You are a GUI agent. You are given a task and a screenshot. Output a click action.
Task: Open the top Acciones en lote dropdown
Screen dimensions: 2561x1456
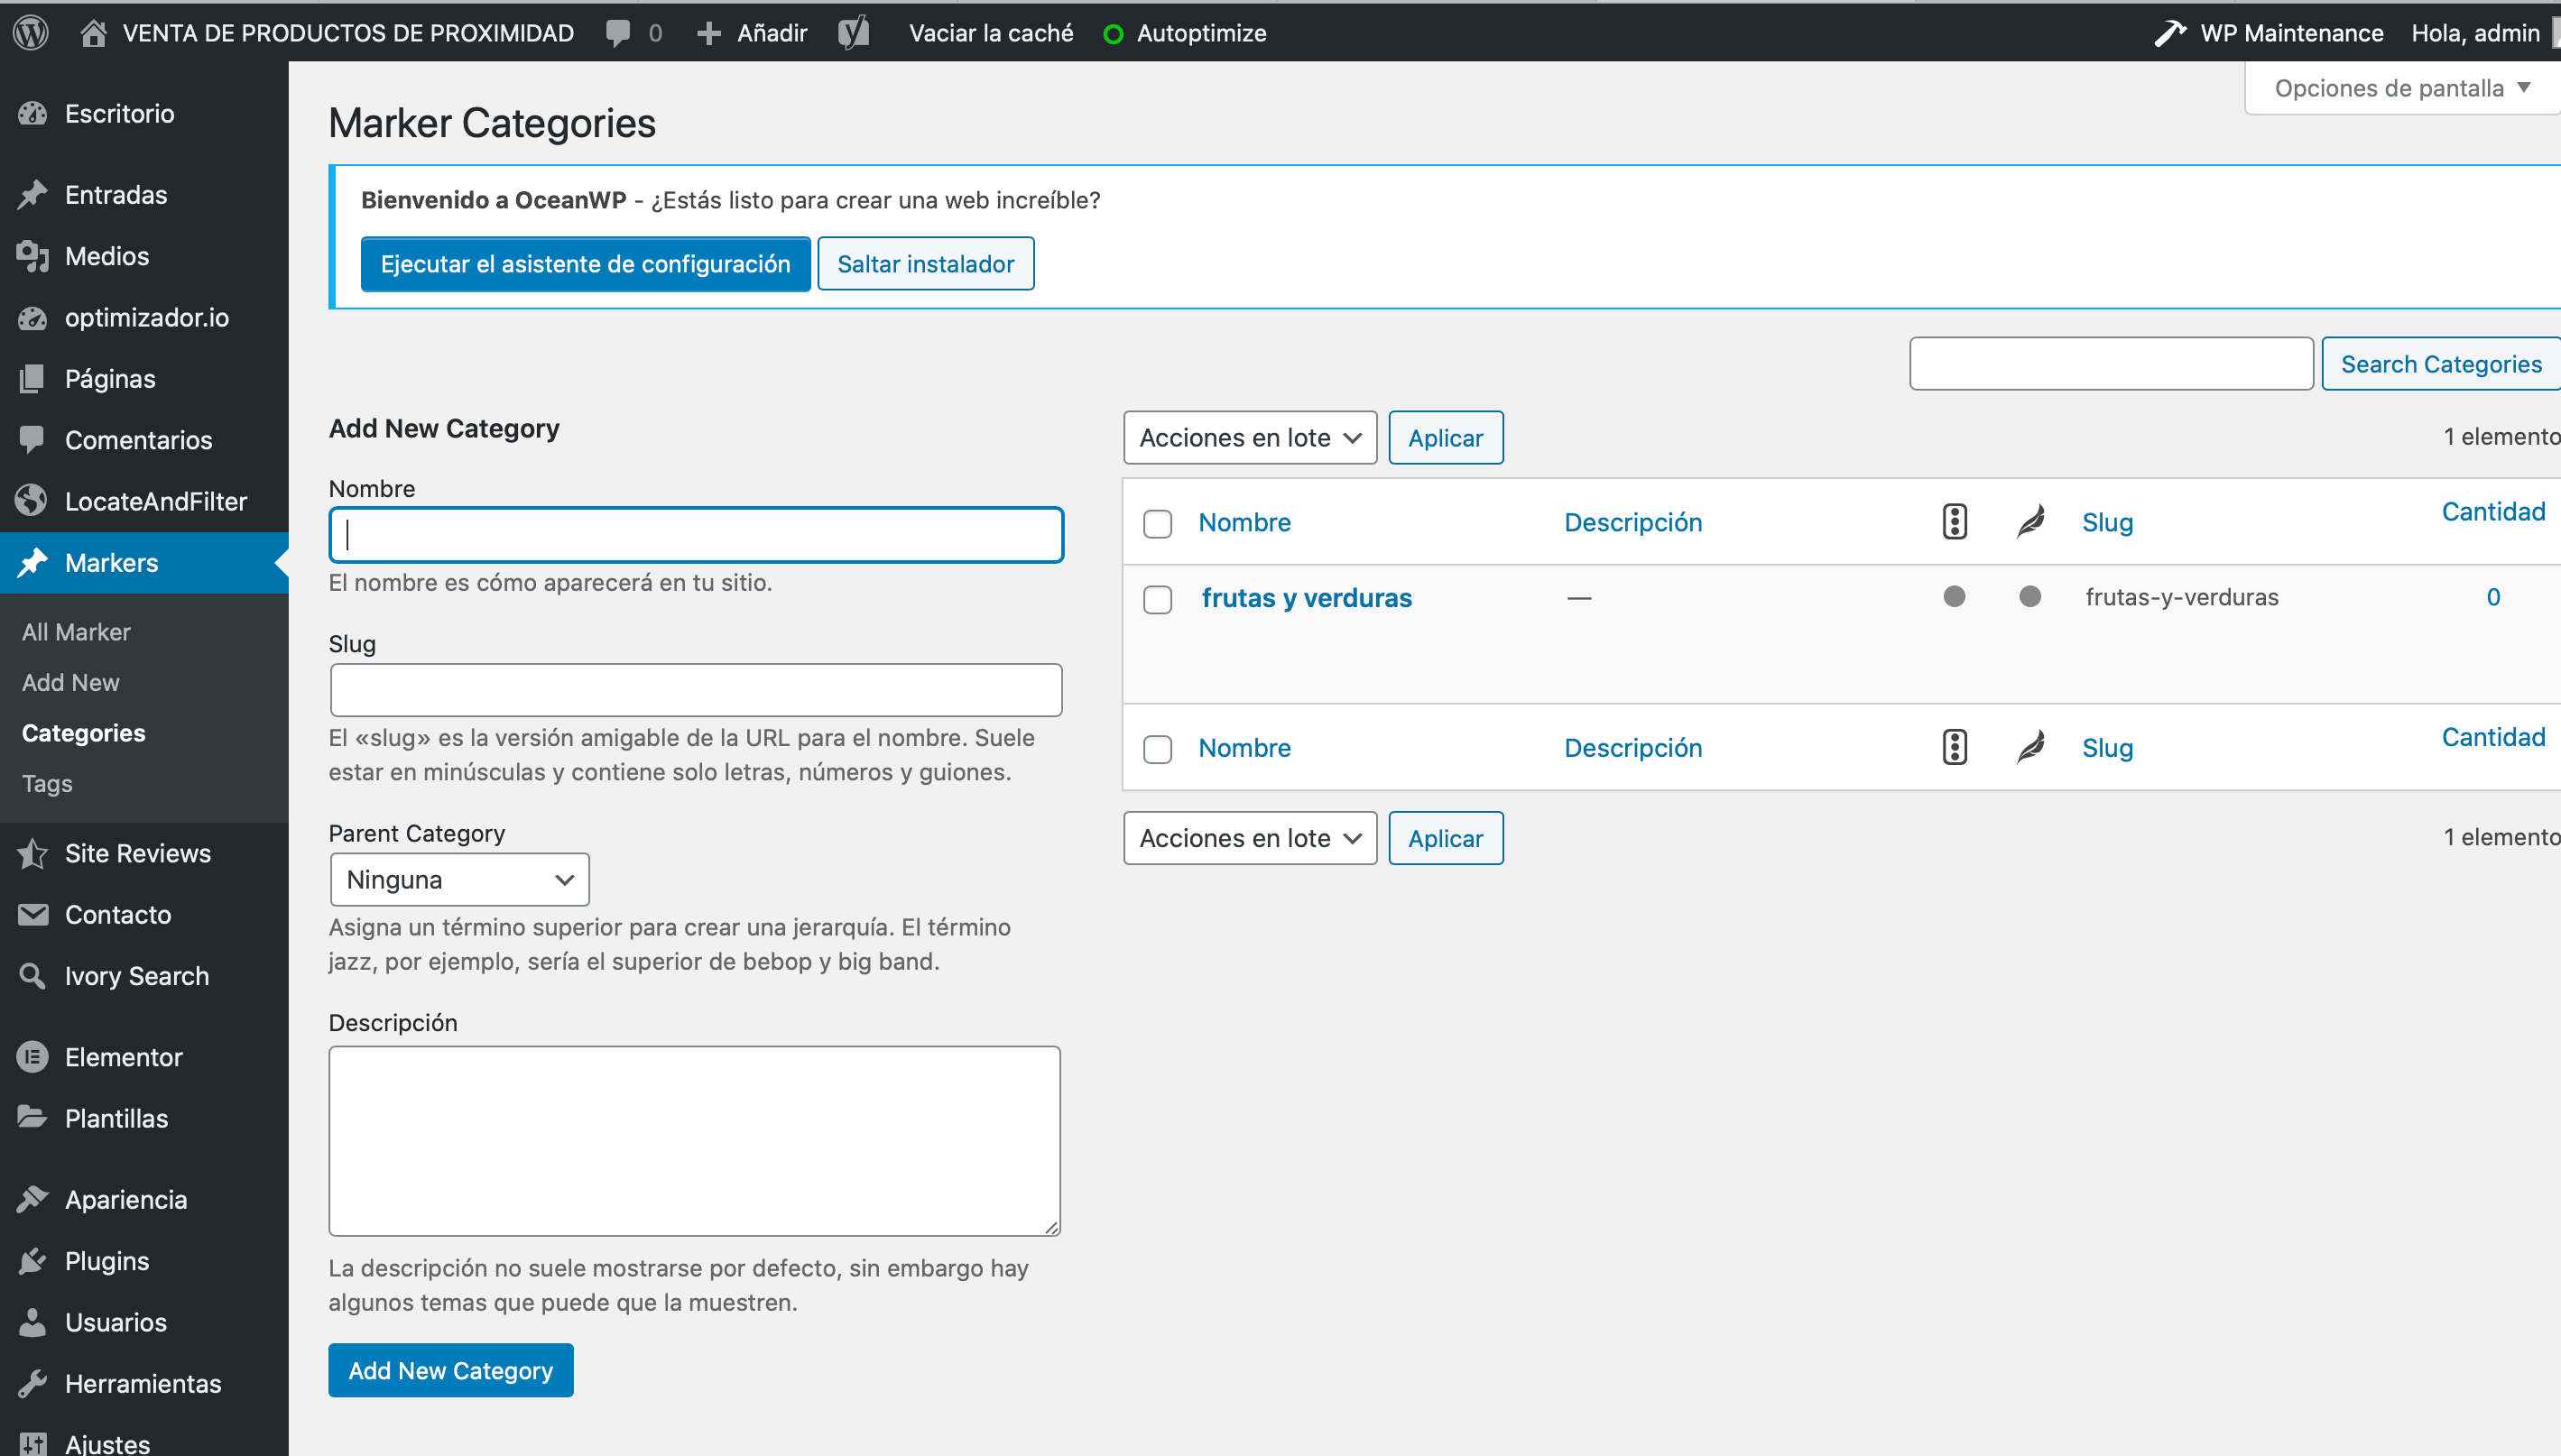coord(1250,437)
